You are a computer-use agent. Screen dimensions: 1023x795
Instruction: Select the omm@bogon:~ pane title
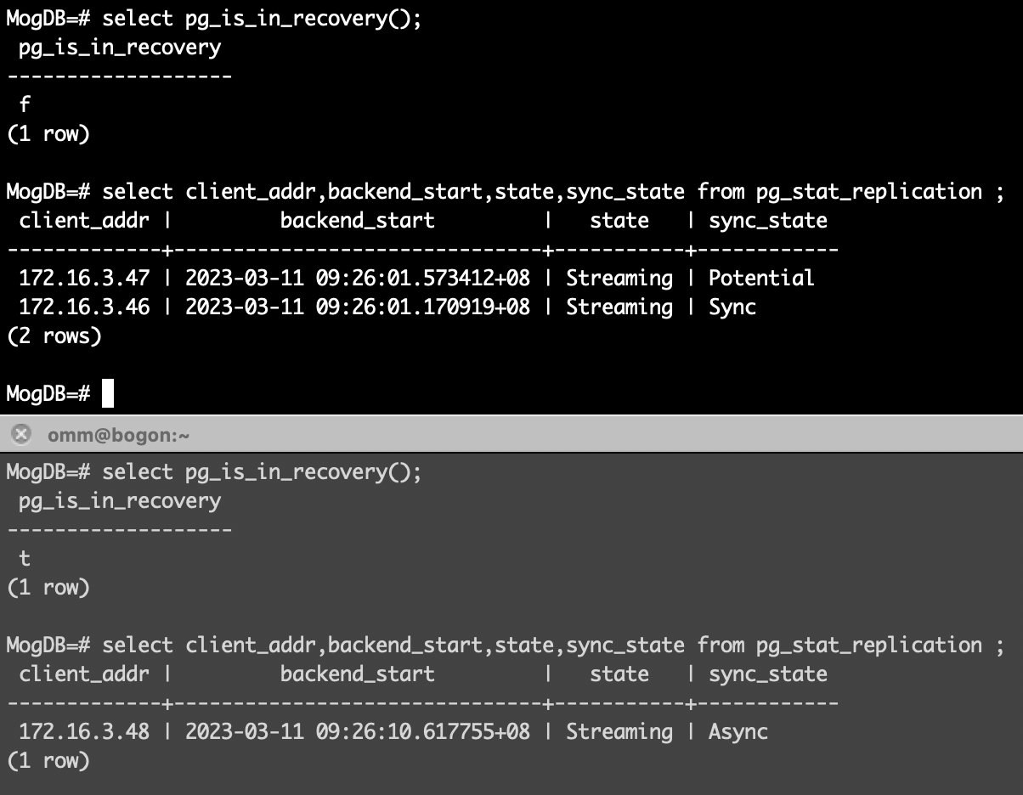point(119,436)
